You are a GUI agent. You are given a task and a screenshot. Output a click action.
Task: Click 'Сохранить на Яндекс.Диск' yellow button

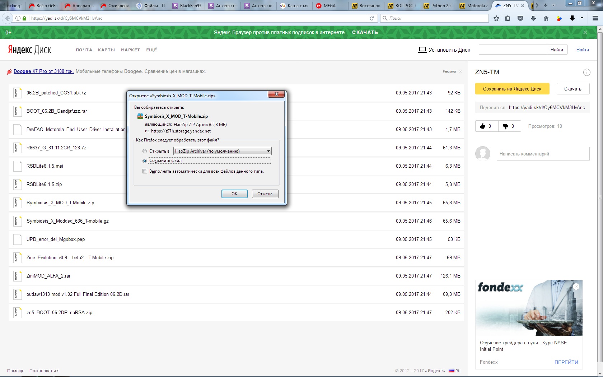(512, 89)
